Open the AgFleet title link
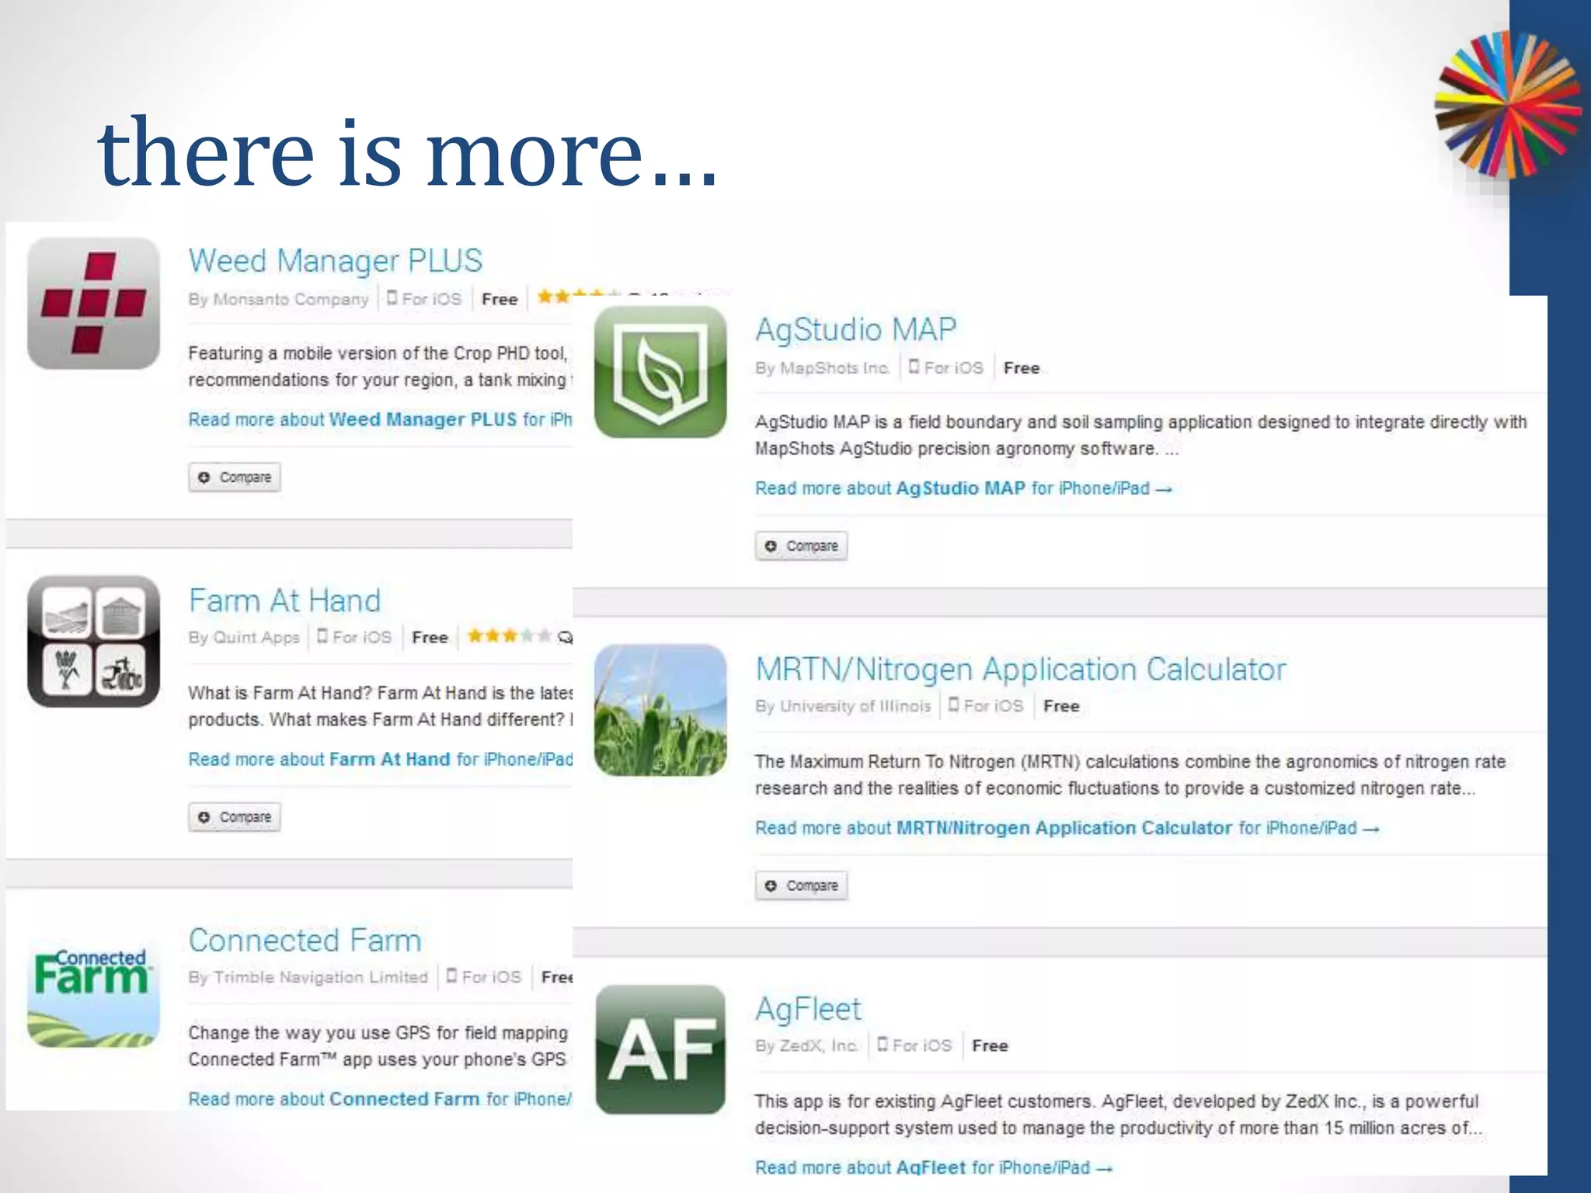This screenshot has height=1193, width=1591. pos(808,1009)
